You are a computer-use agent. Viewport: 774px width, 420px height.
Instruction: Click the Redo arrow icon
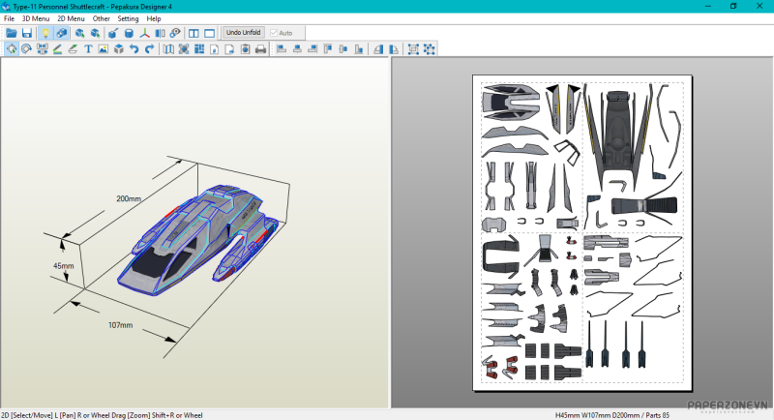pos(149,49)
